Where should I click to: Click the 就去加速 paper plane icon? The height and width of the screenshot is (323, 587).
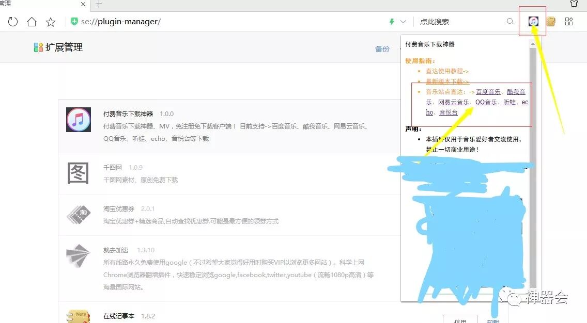coord(78,256)
